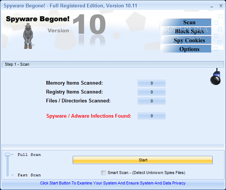Open the Scan section
Viewport: 226px width, 190px height.
(186, 22)
